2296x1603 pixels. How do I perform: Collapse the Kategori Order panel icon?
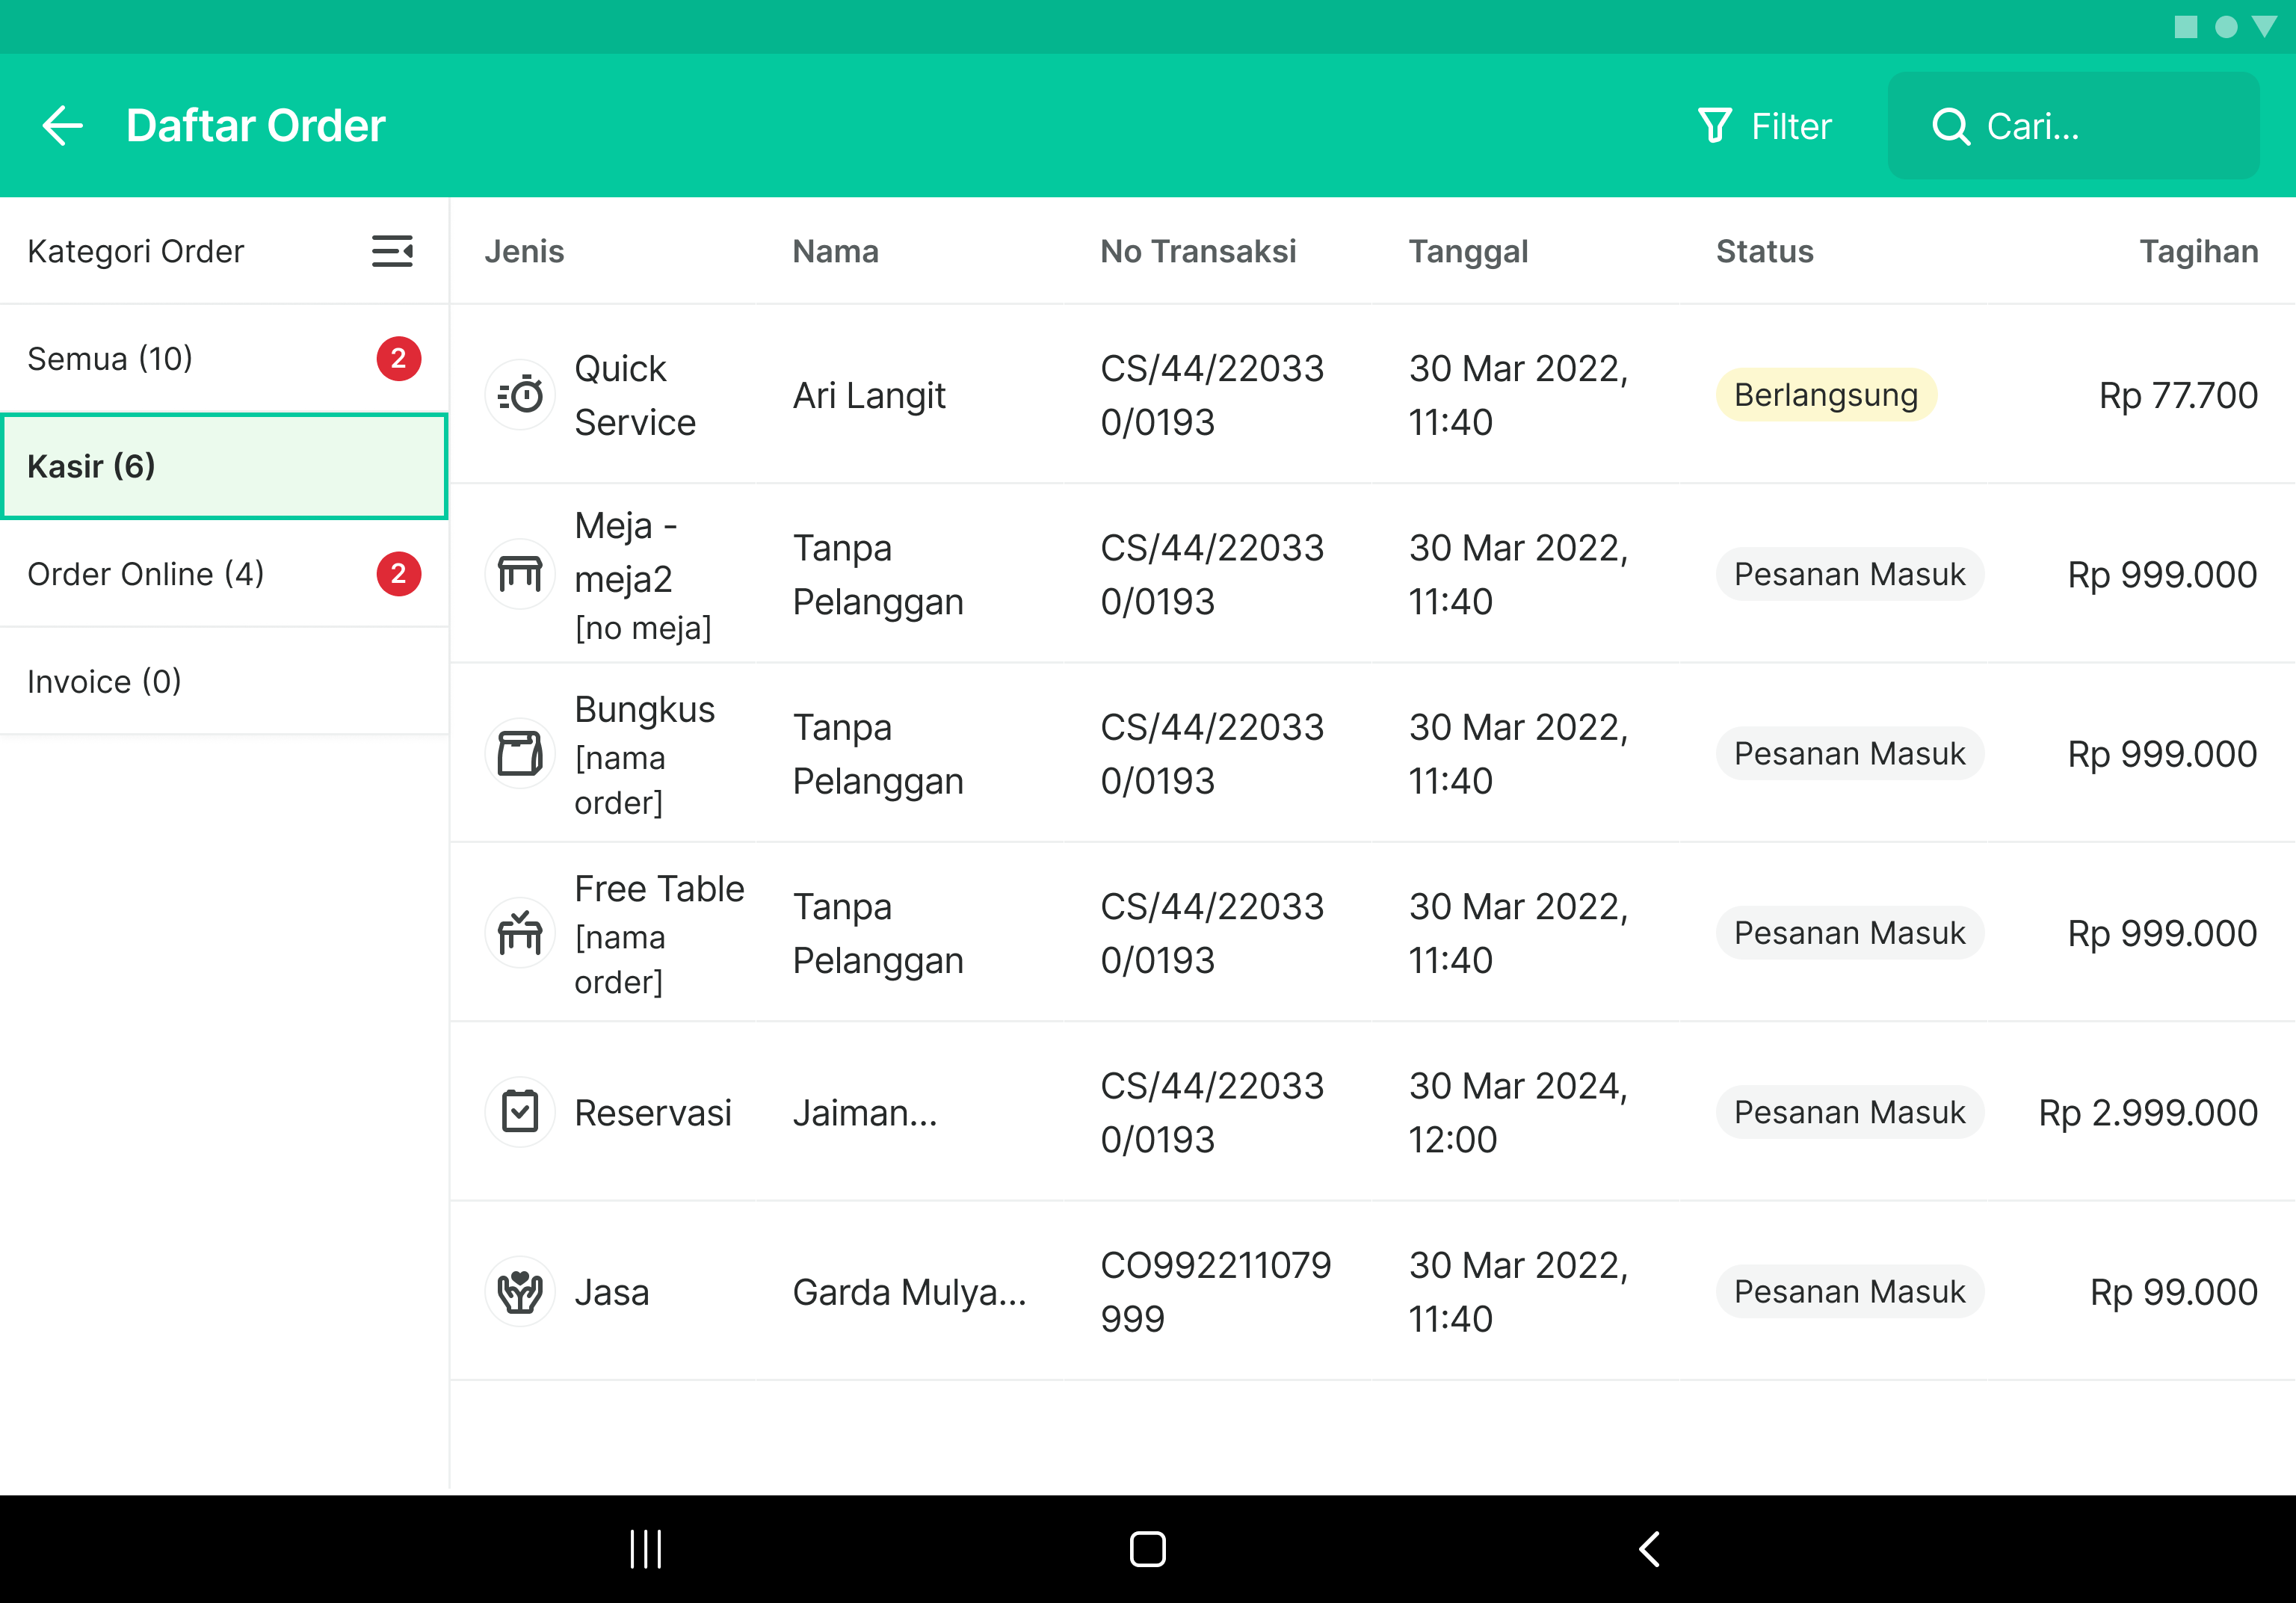click(392, 251)
